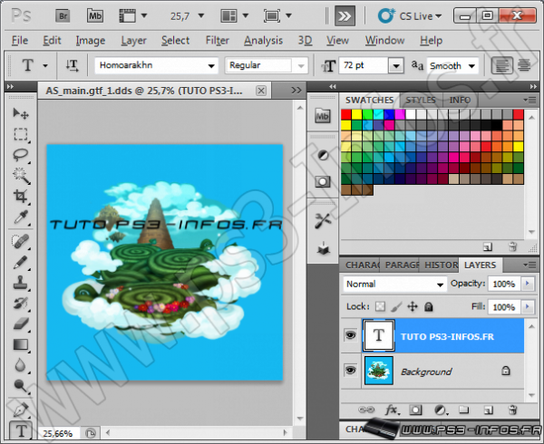Viewport: 544px width, 444px height.
Task: Create a new group folder in Layers
Action: 464,410
